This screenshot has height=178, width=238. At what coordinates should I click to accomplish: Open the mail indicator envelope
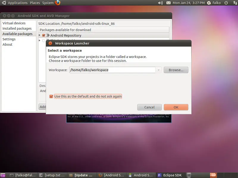coord(168,3)
